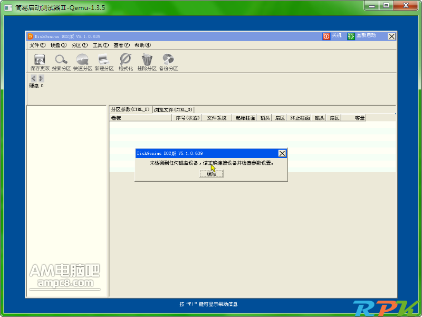Click the Qemu tester window title icon
This screenshot has height=317, width=422.
(x=8, y=7)
